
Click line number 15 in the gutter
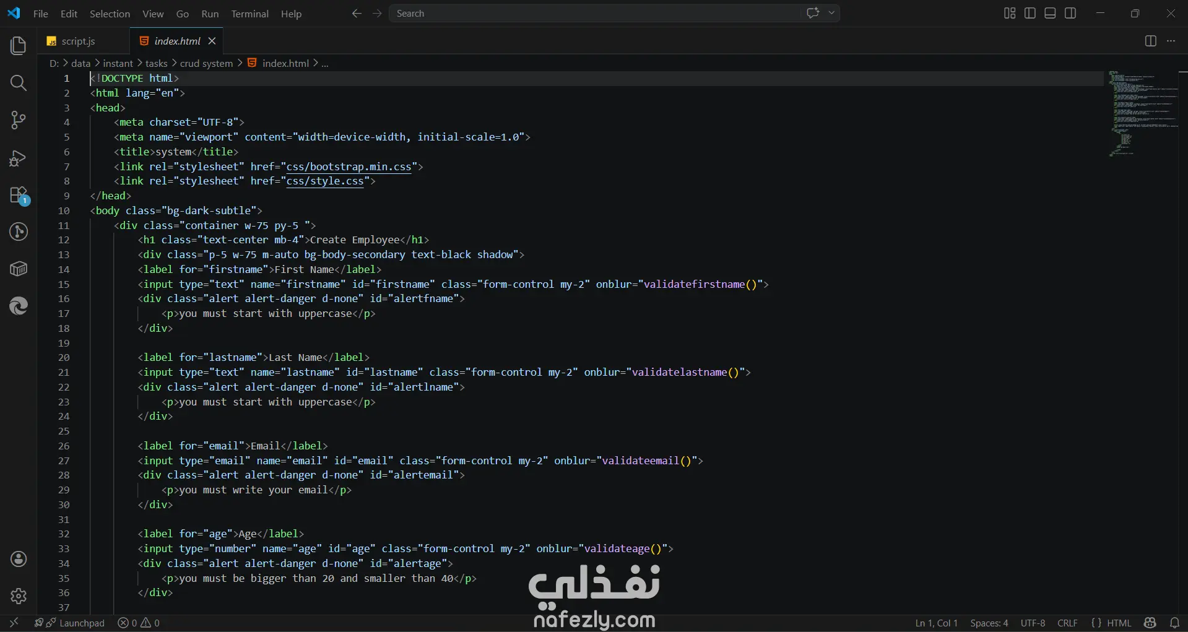click(64, 284)
